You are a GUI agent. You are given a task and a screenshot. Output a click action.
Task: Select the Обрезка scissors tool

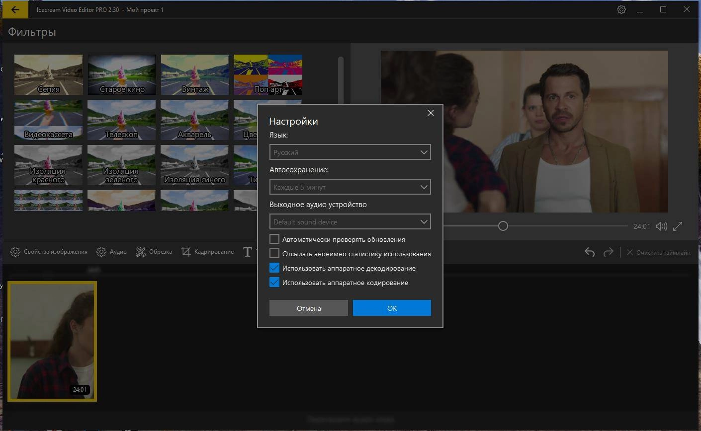[x=154, y=252]
